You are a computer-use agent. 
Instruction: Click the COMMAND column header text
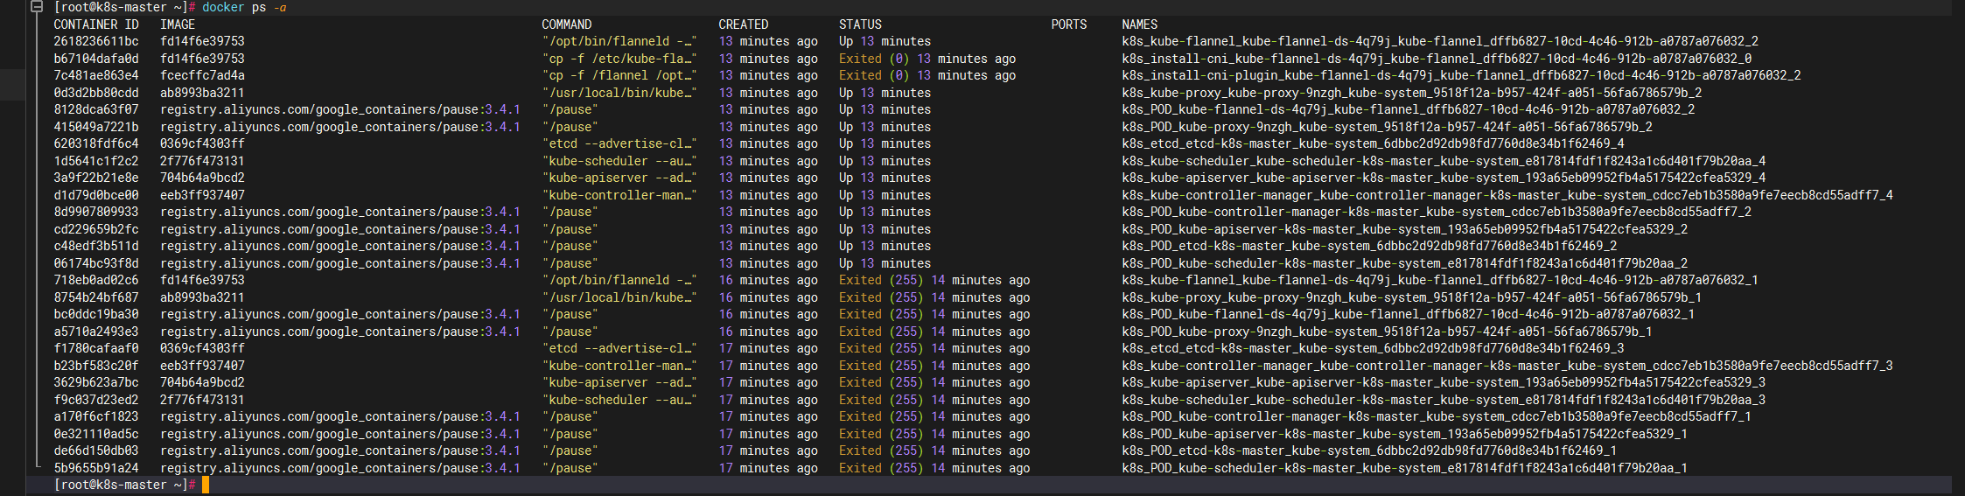[x=566, y=24]
